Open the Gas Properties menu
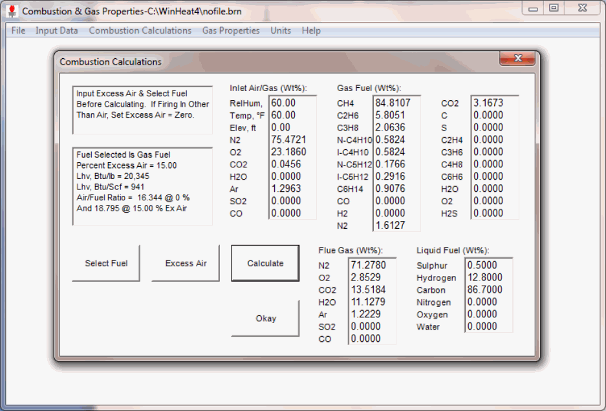This screenshot has height=411, width=606. point(231,30)
